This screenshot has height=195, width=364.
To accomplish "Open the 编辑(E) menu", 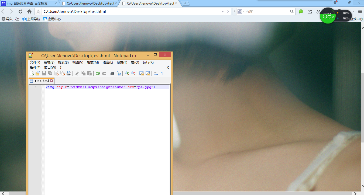I will tap(49, 62).
